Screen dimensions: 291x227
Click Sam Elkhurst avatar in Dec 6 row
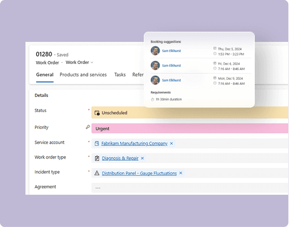tap(155, 65)
